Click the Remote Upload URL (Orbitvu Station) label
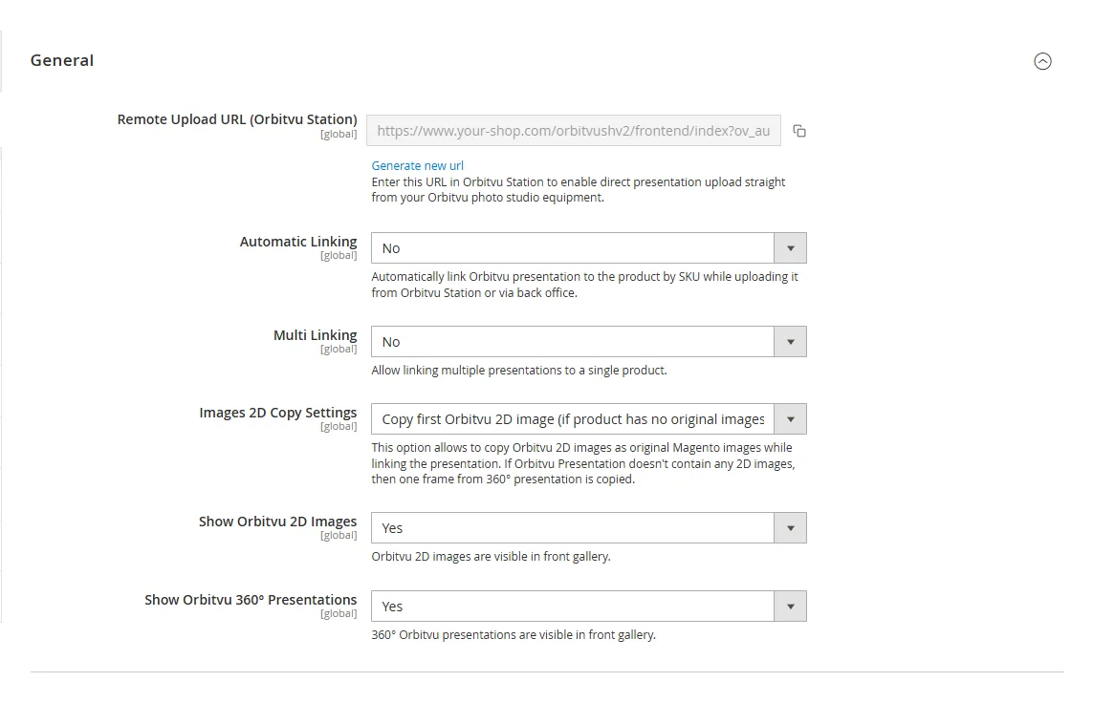Viewport: 1093px width, 703px height. [x=237, y=119]
